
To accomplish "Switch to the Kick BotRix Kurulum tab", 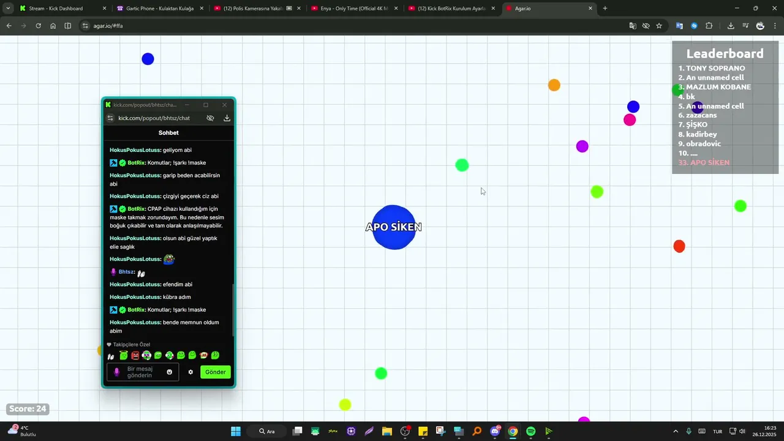I will click(451, 9).
